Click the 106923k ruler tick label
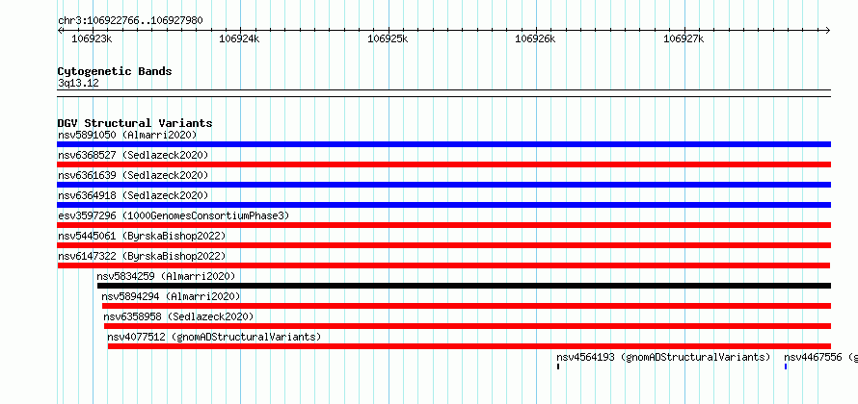The width and height of the screenshot is (858, 404). point(93,38)
